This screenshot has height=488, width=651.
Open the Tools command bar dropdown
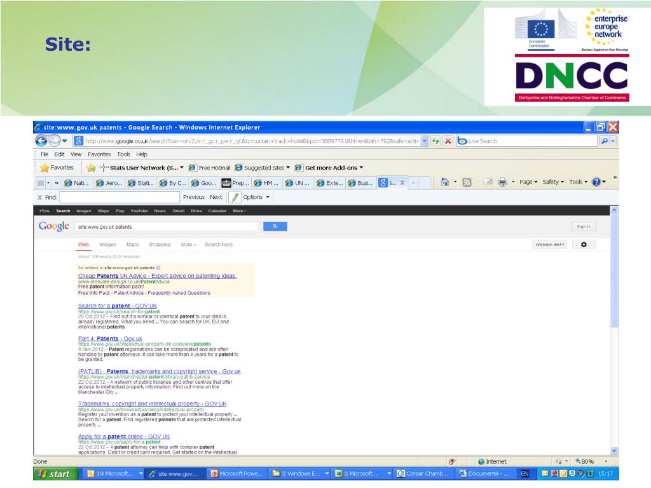578,182
